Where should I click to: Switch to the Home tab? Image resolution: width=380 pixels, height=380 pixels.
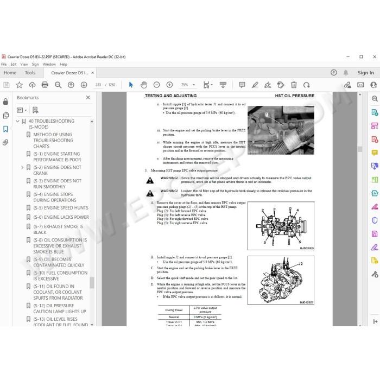coord(10,73)
